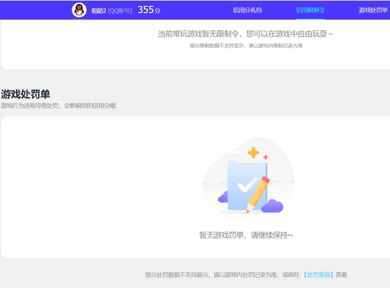This screenshot has width=390, height=288.
Task: Switch to the 信用分礼包 tab
Action: click(x=247, y=10)
